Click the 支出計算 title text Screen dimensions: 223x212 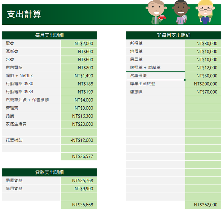(24, 14)
